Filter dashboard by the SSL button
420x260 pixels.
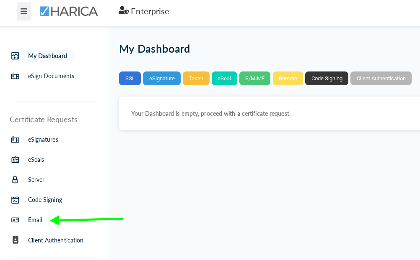130,79
